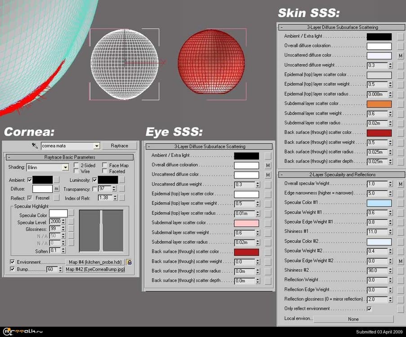Enable the 2-Sided checkbox
This screenshot has width=406, height=337.
[76, 165]
